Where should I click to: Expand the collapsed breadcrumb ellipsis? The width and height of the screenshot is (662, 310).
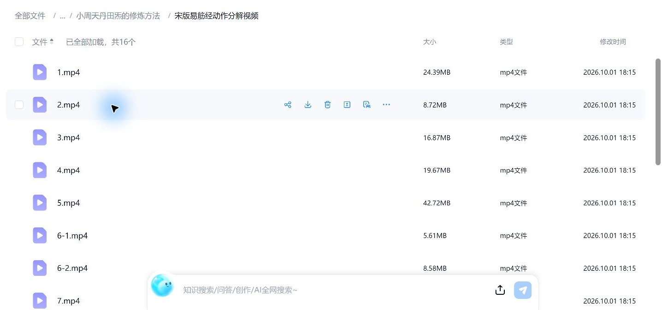tap(62, 16)
